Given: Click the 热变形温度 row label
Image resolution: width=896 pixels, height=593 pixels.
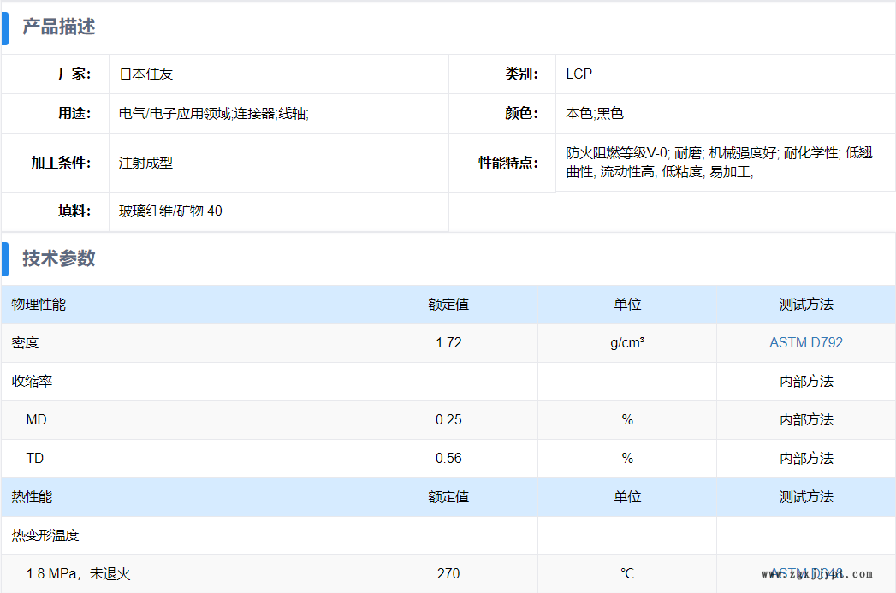Looking at the screenshot, I should click(45, 536).
